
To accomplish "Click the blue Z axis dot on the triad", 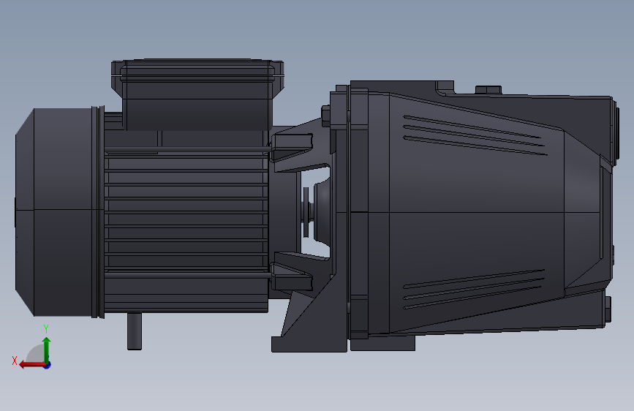I will pyautogui.click(x=48, y=365).
